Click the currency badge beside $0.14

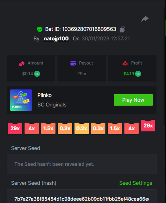click(x=37, y=74)
